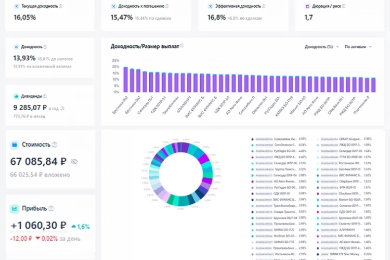Select the tallest first Брусника 002 bar

click(126, 80)
